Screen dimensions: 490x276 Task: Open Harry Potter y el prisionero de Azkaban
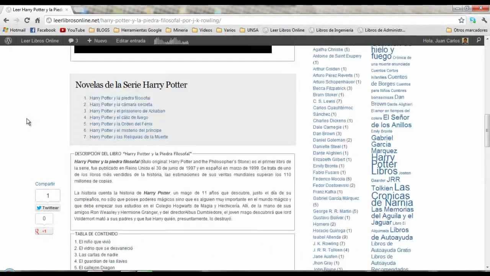[x=127, y=111]
